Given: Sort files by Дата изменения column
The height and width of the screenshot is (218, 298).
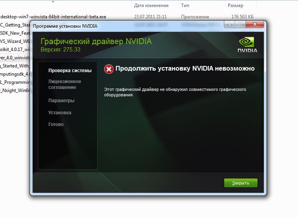Looking at the screenshot, I should point(151,5).
